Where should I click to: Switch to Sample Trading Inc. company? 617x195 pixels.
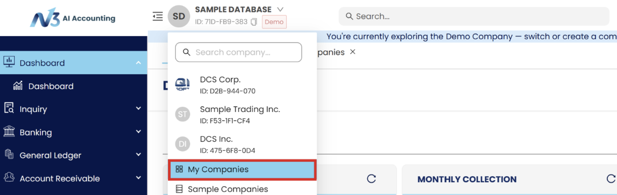click(240, 114)
